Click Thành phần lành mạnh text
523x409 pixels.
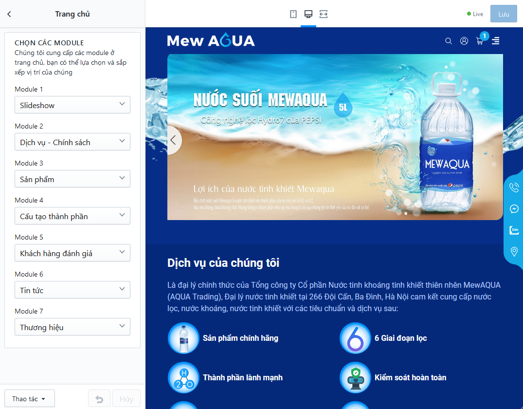(243, 378)
